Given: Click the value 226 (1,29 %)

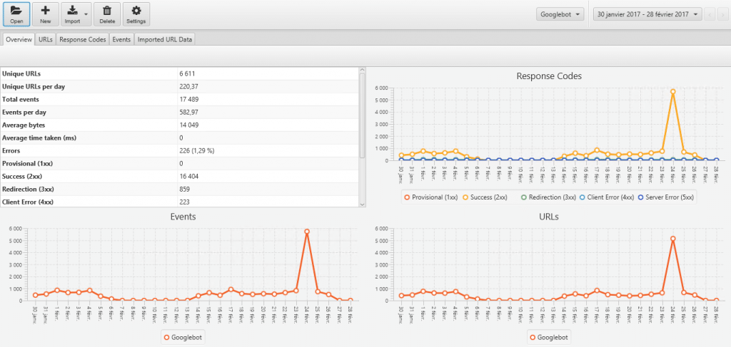Looking at the screenshot, I should [197, 151].
